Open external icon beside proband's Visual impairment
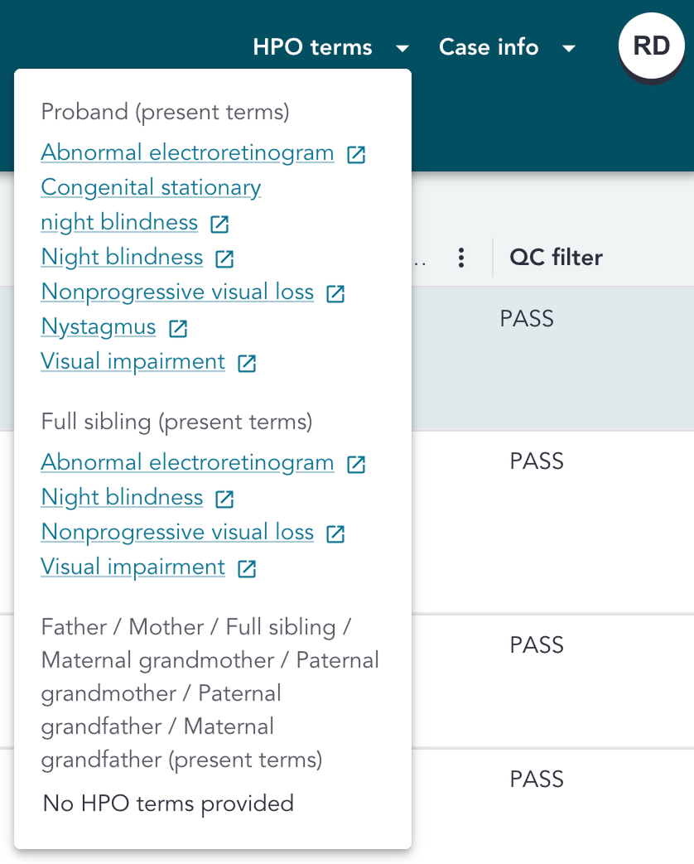This screenshot has height=864, width=694. [x=247, y=363]
